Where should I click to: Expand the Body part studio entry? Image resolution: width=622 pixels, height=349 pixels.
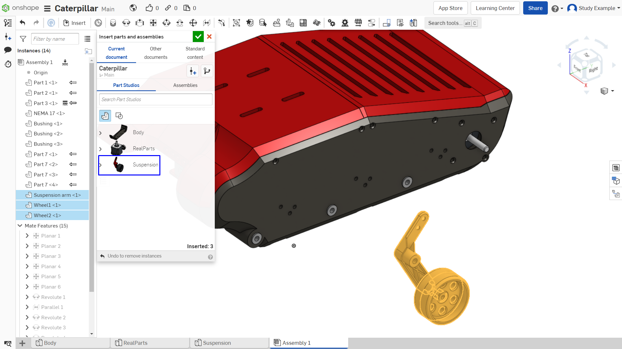[x=100, y=133]
